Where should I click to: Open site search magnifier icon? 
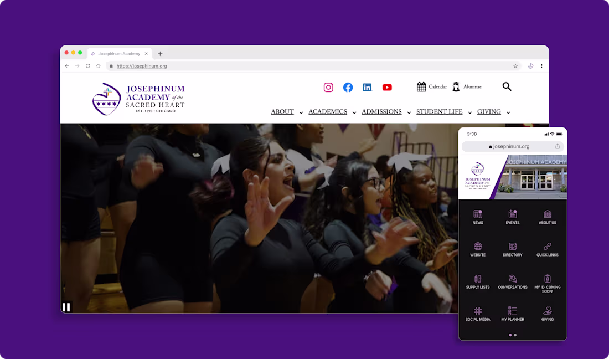coord(507,86)
